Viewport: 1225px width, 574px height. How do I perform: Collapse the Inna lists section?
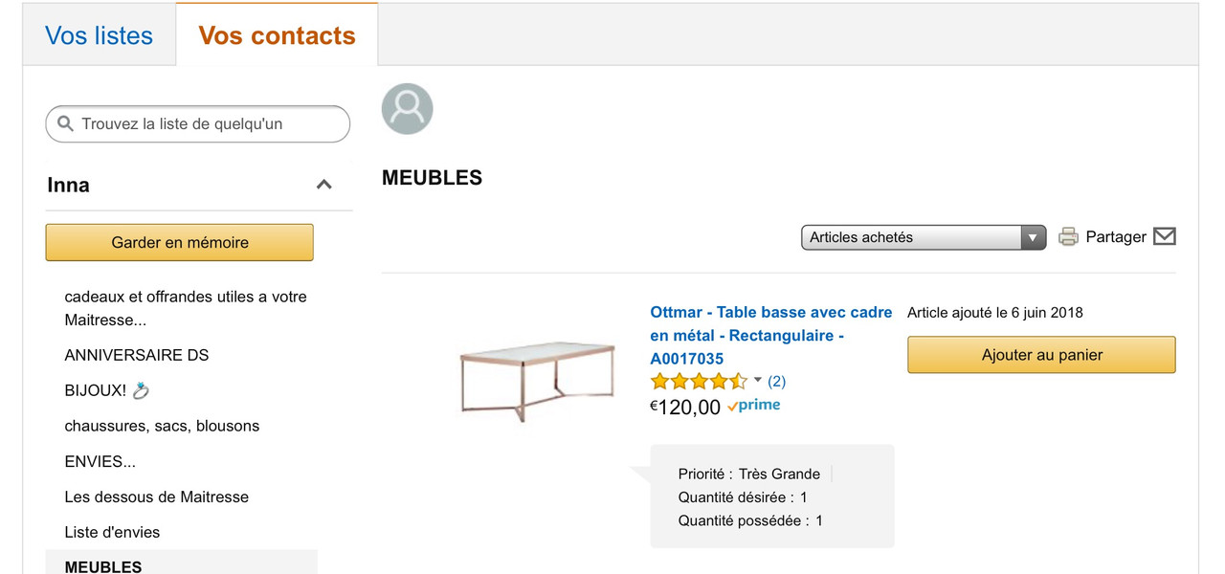323,185
